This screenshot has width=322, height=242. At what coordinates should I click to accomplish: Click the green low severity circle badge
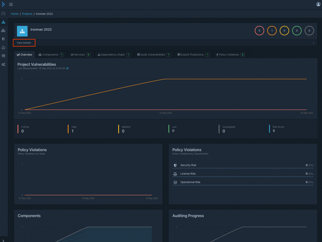point(297,31)
